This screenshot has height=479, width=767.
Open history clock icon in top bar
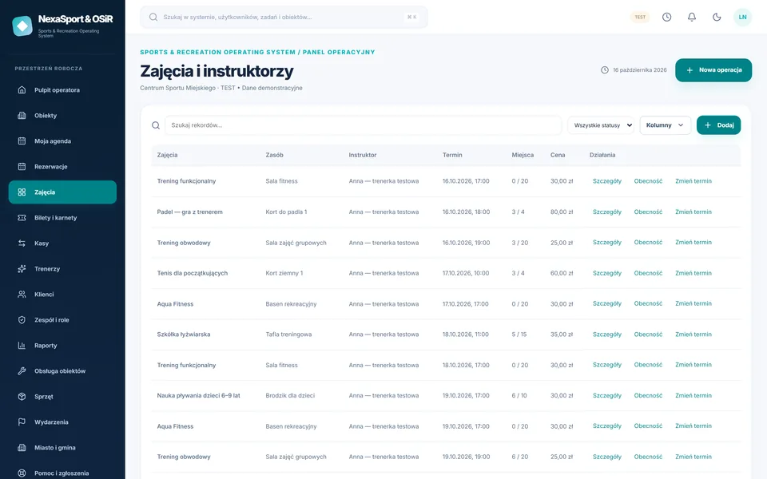666,17
